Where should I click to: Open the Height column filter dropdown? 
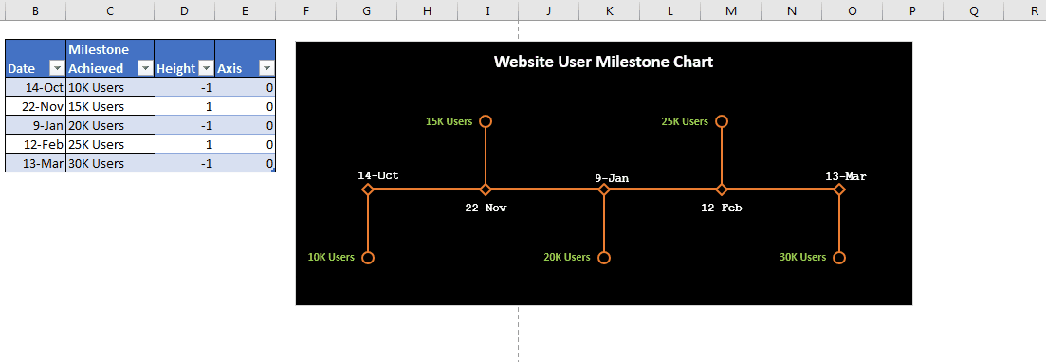coord(206,68)
